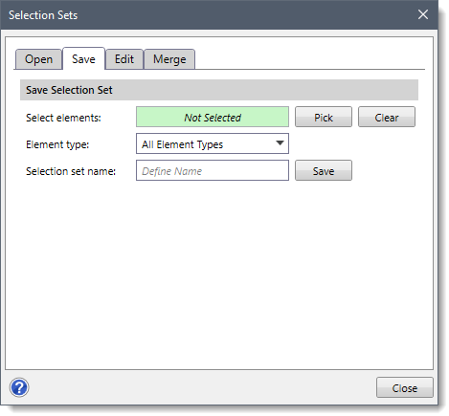
Task: Click the Select elements label
Action: 63,118
